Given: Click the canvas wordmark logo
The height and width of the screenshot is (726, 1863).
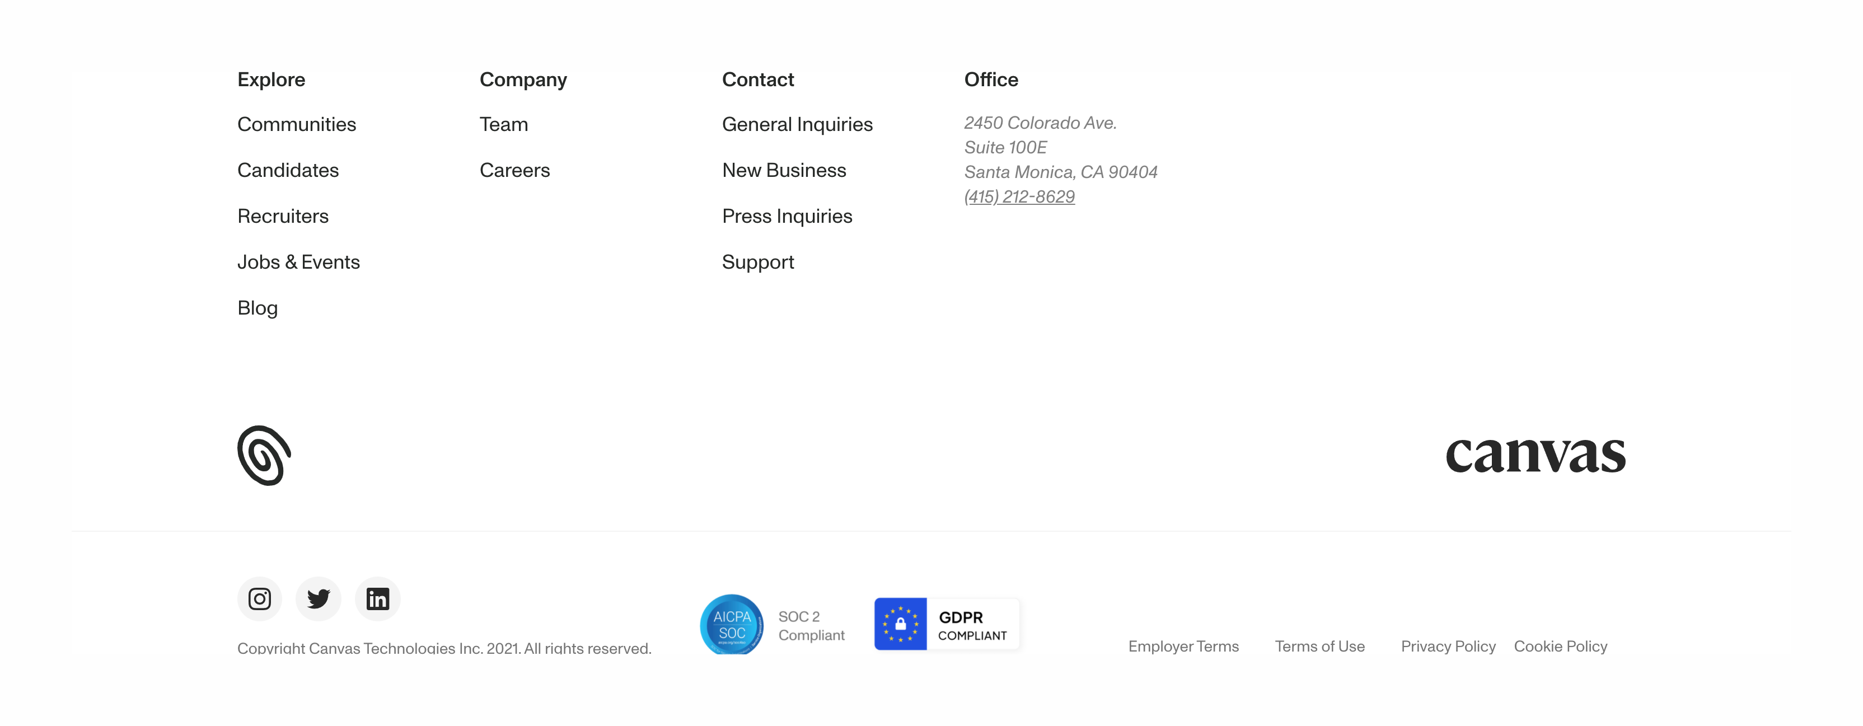Looking at the screenshot, I should click(1534, 455).
